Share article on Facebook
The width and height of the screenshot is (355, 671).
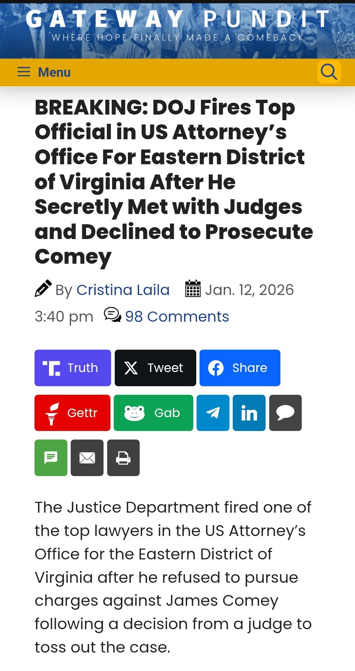coord(240,368)
